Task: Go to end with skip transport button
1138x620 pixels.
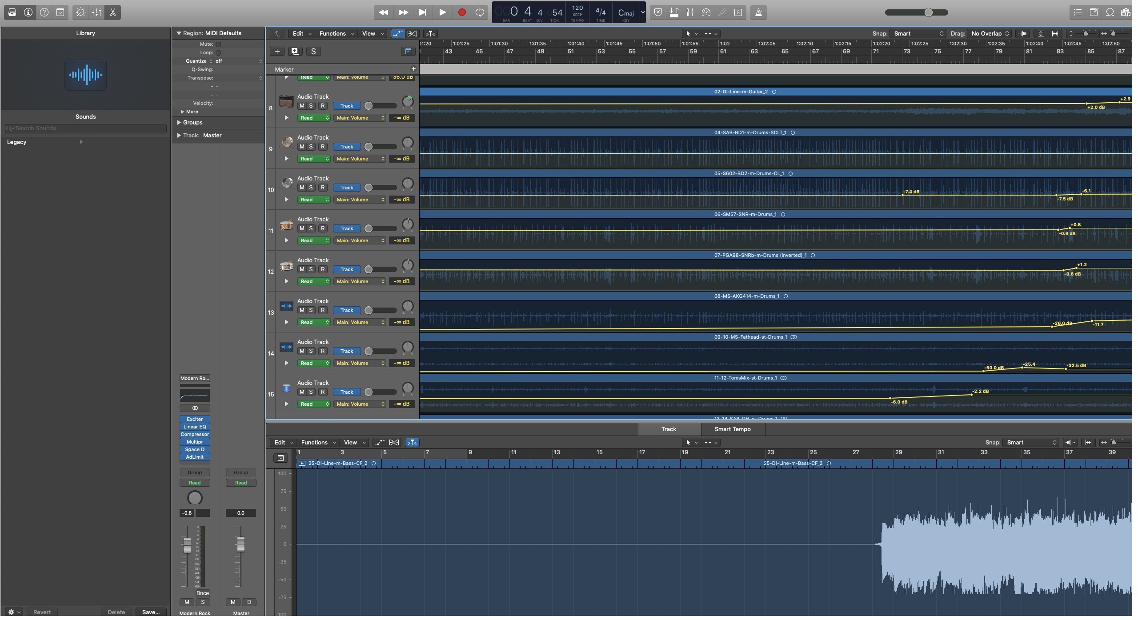Action: point(423,12)
